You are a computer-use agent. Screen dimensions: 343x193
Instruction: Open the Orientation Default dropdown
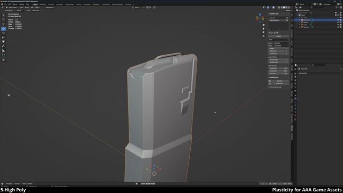point(19,11)
